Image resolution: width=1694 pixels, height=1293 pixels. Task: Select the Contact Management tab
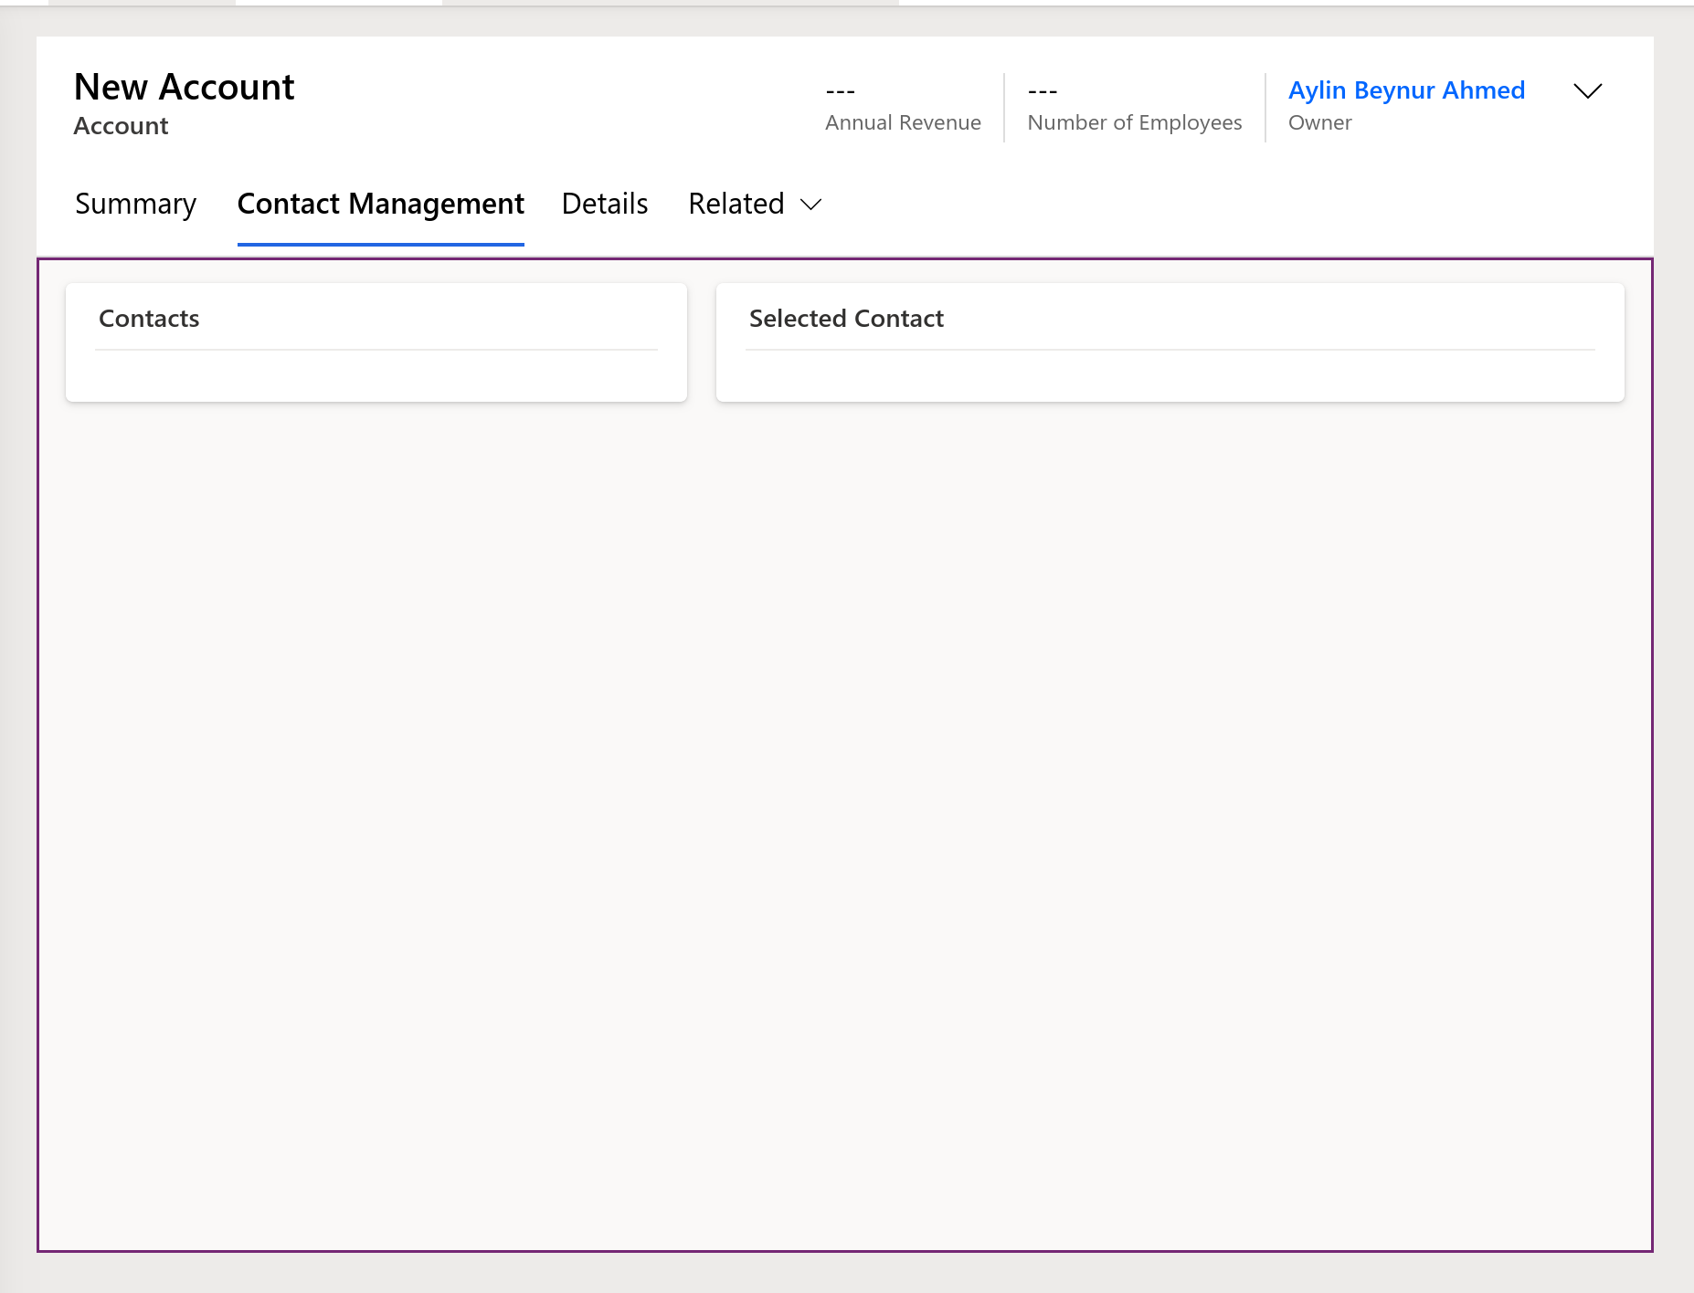(x=380, y=204)
